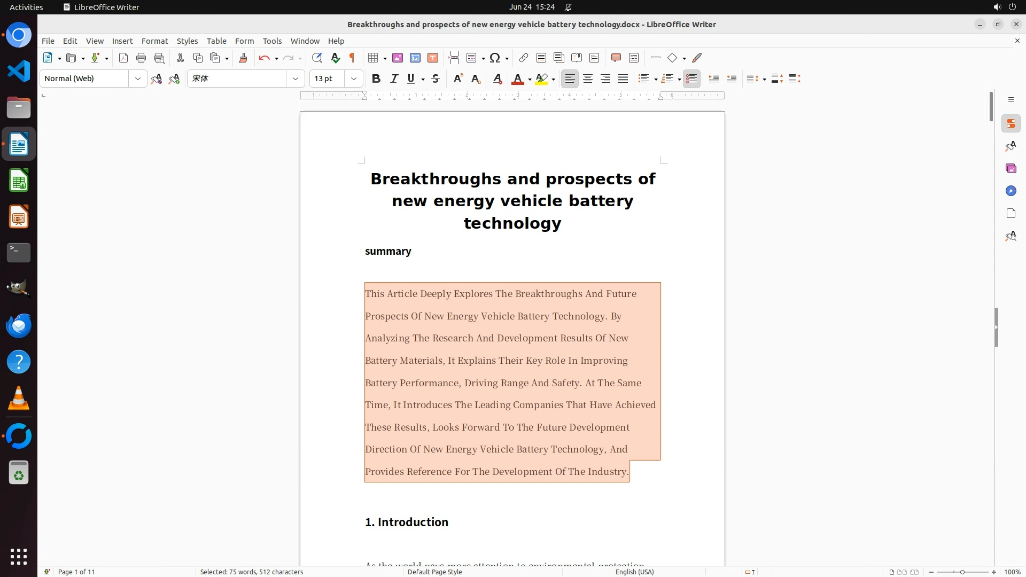Toggle Bold formatting
This screenshot has height=577, width=1026.
(x=376, y=79)
